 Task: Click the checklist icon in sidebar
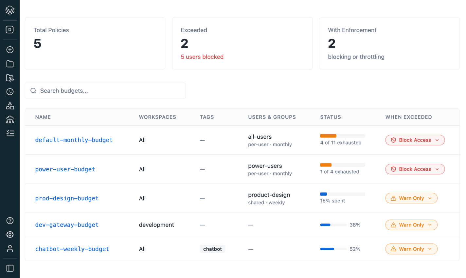[10, 133]
